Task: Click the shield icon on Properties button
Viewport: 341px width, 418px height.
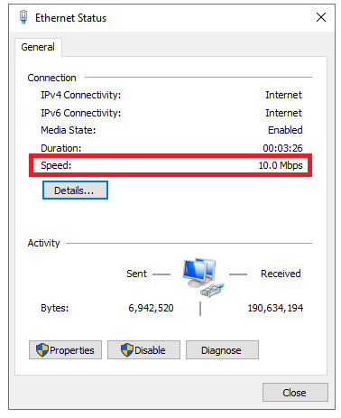Action: [41, 350]
